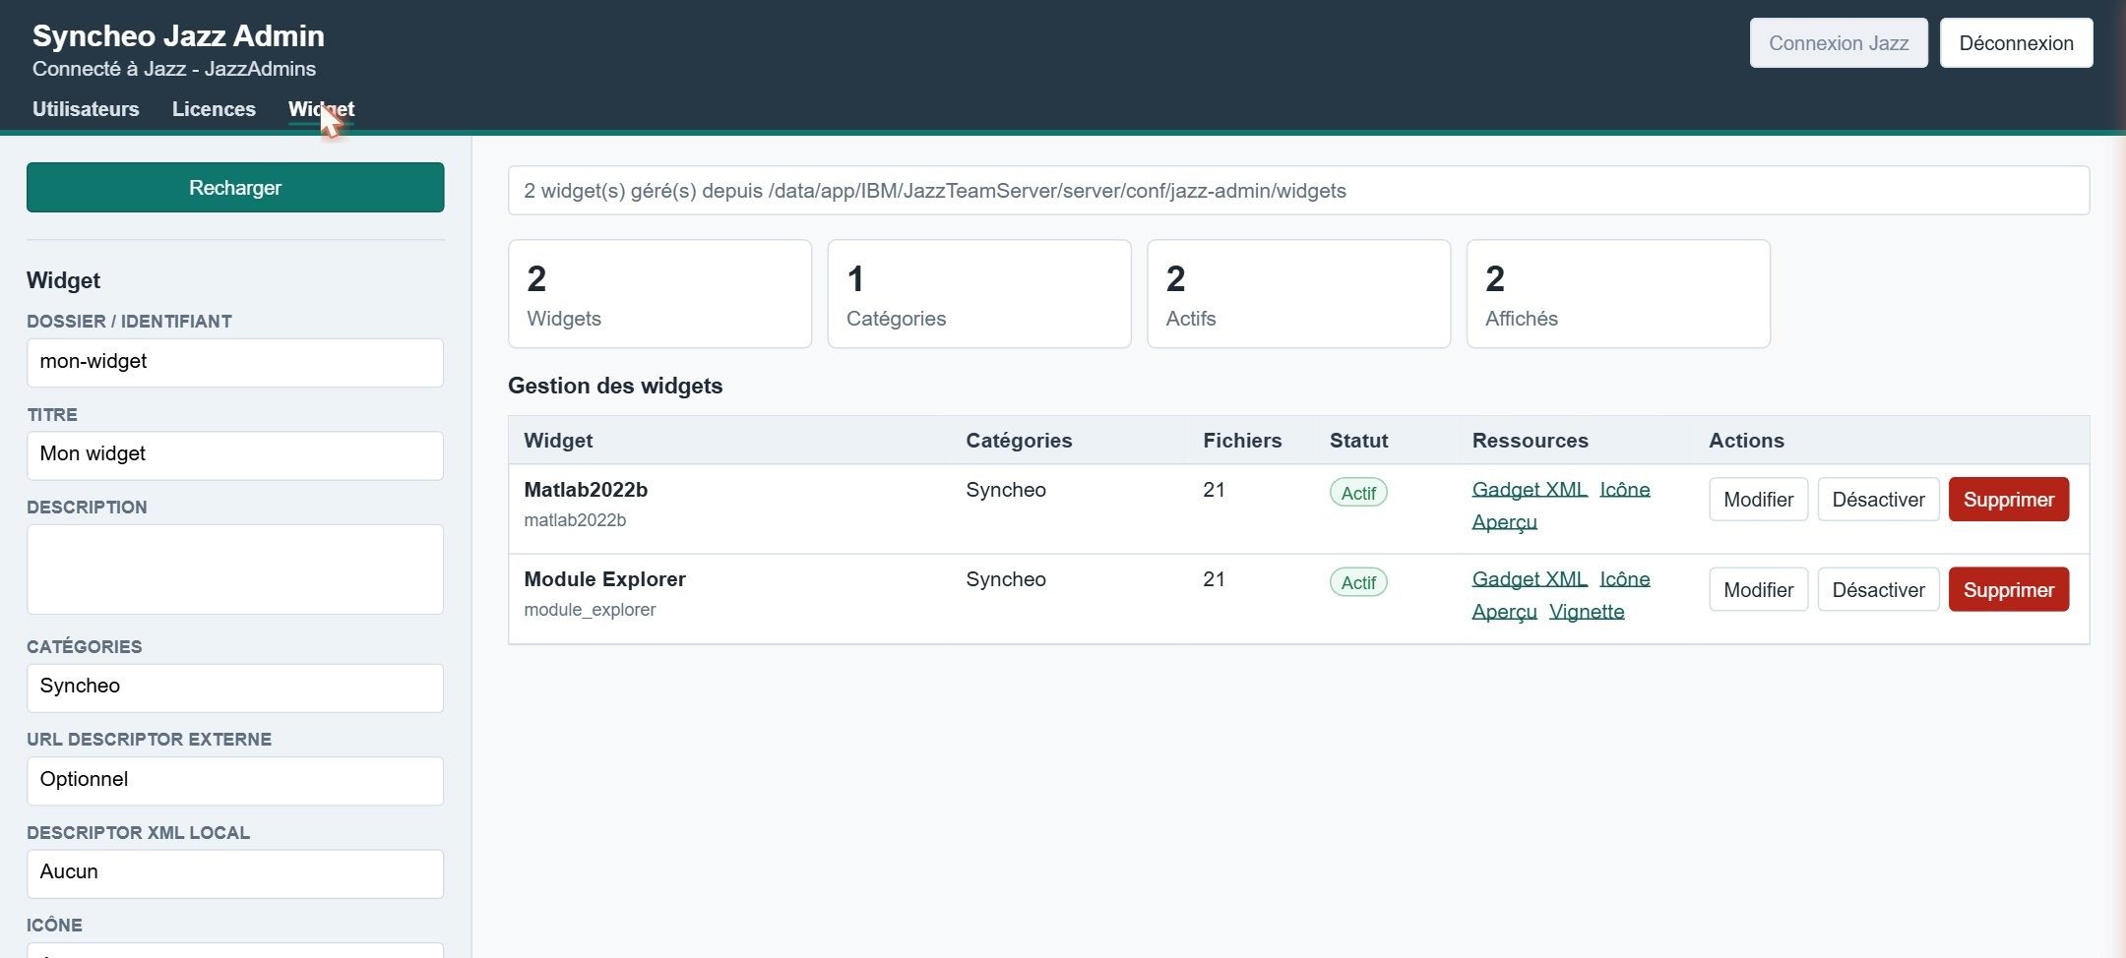Switch to the Licences tab

click(214, 109)
